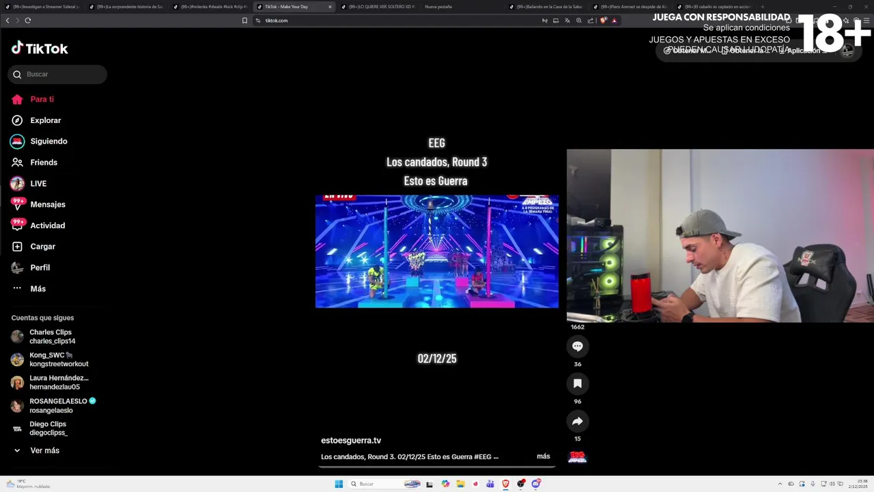This screenshot has height=492, width=874.
Task: Click the TikTok logo
Action: tap(40, 48)
